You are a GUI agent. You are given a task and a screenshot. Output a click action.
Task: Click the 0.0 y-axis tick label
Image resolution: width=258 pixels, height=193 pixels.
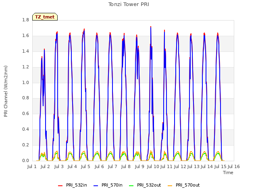(25, 160)
